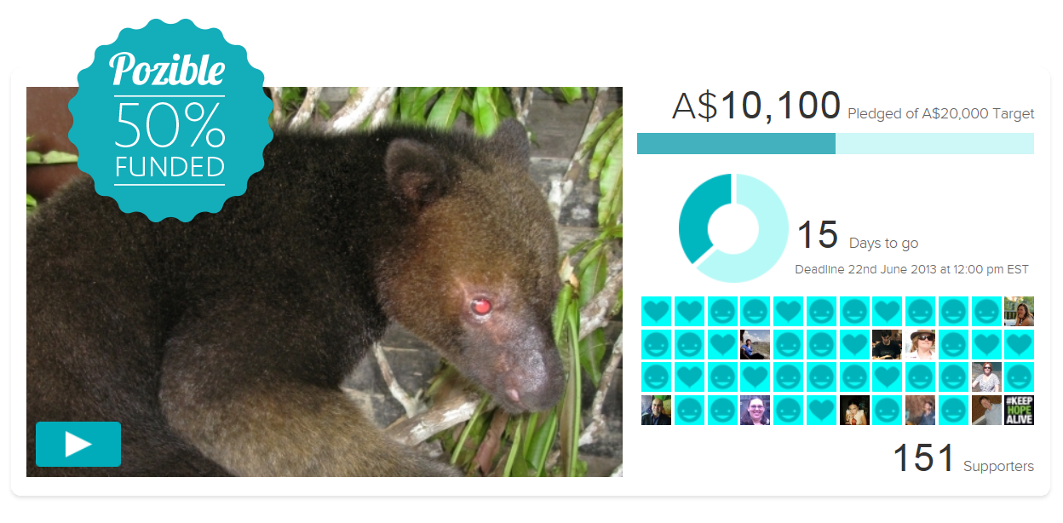This screenshot has height=523, width=1063.
Task: Open supporter photo of woman wearing hat and sunglasses
Action: (x=920, y=344)
